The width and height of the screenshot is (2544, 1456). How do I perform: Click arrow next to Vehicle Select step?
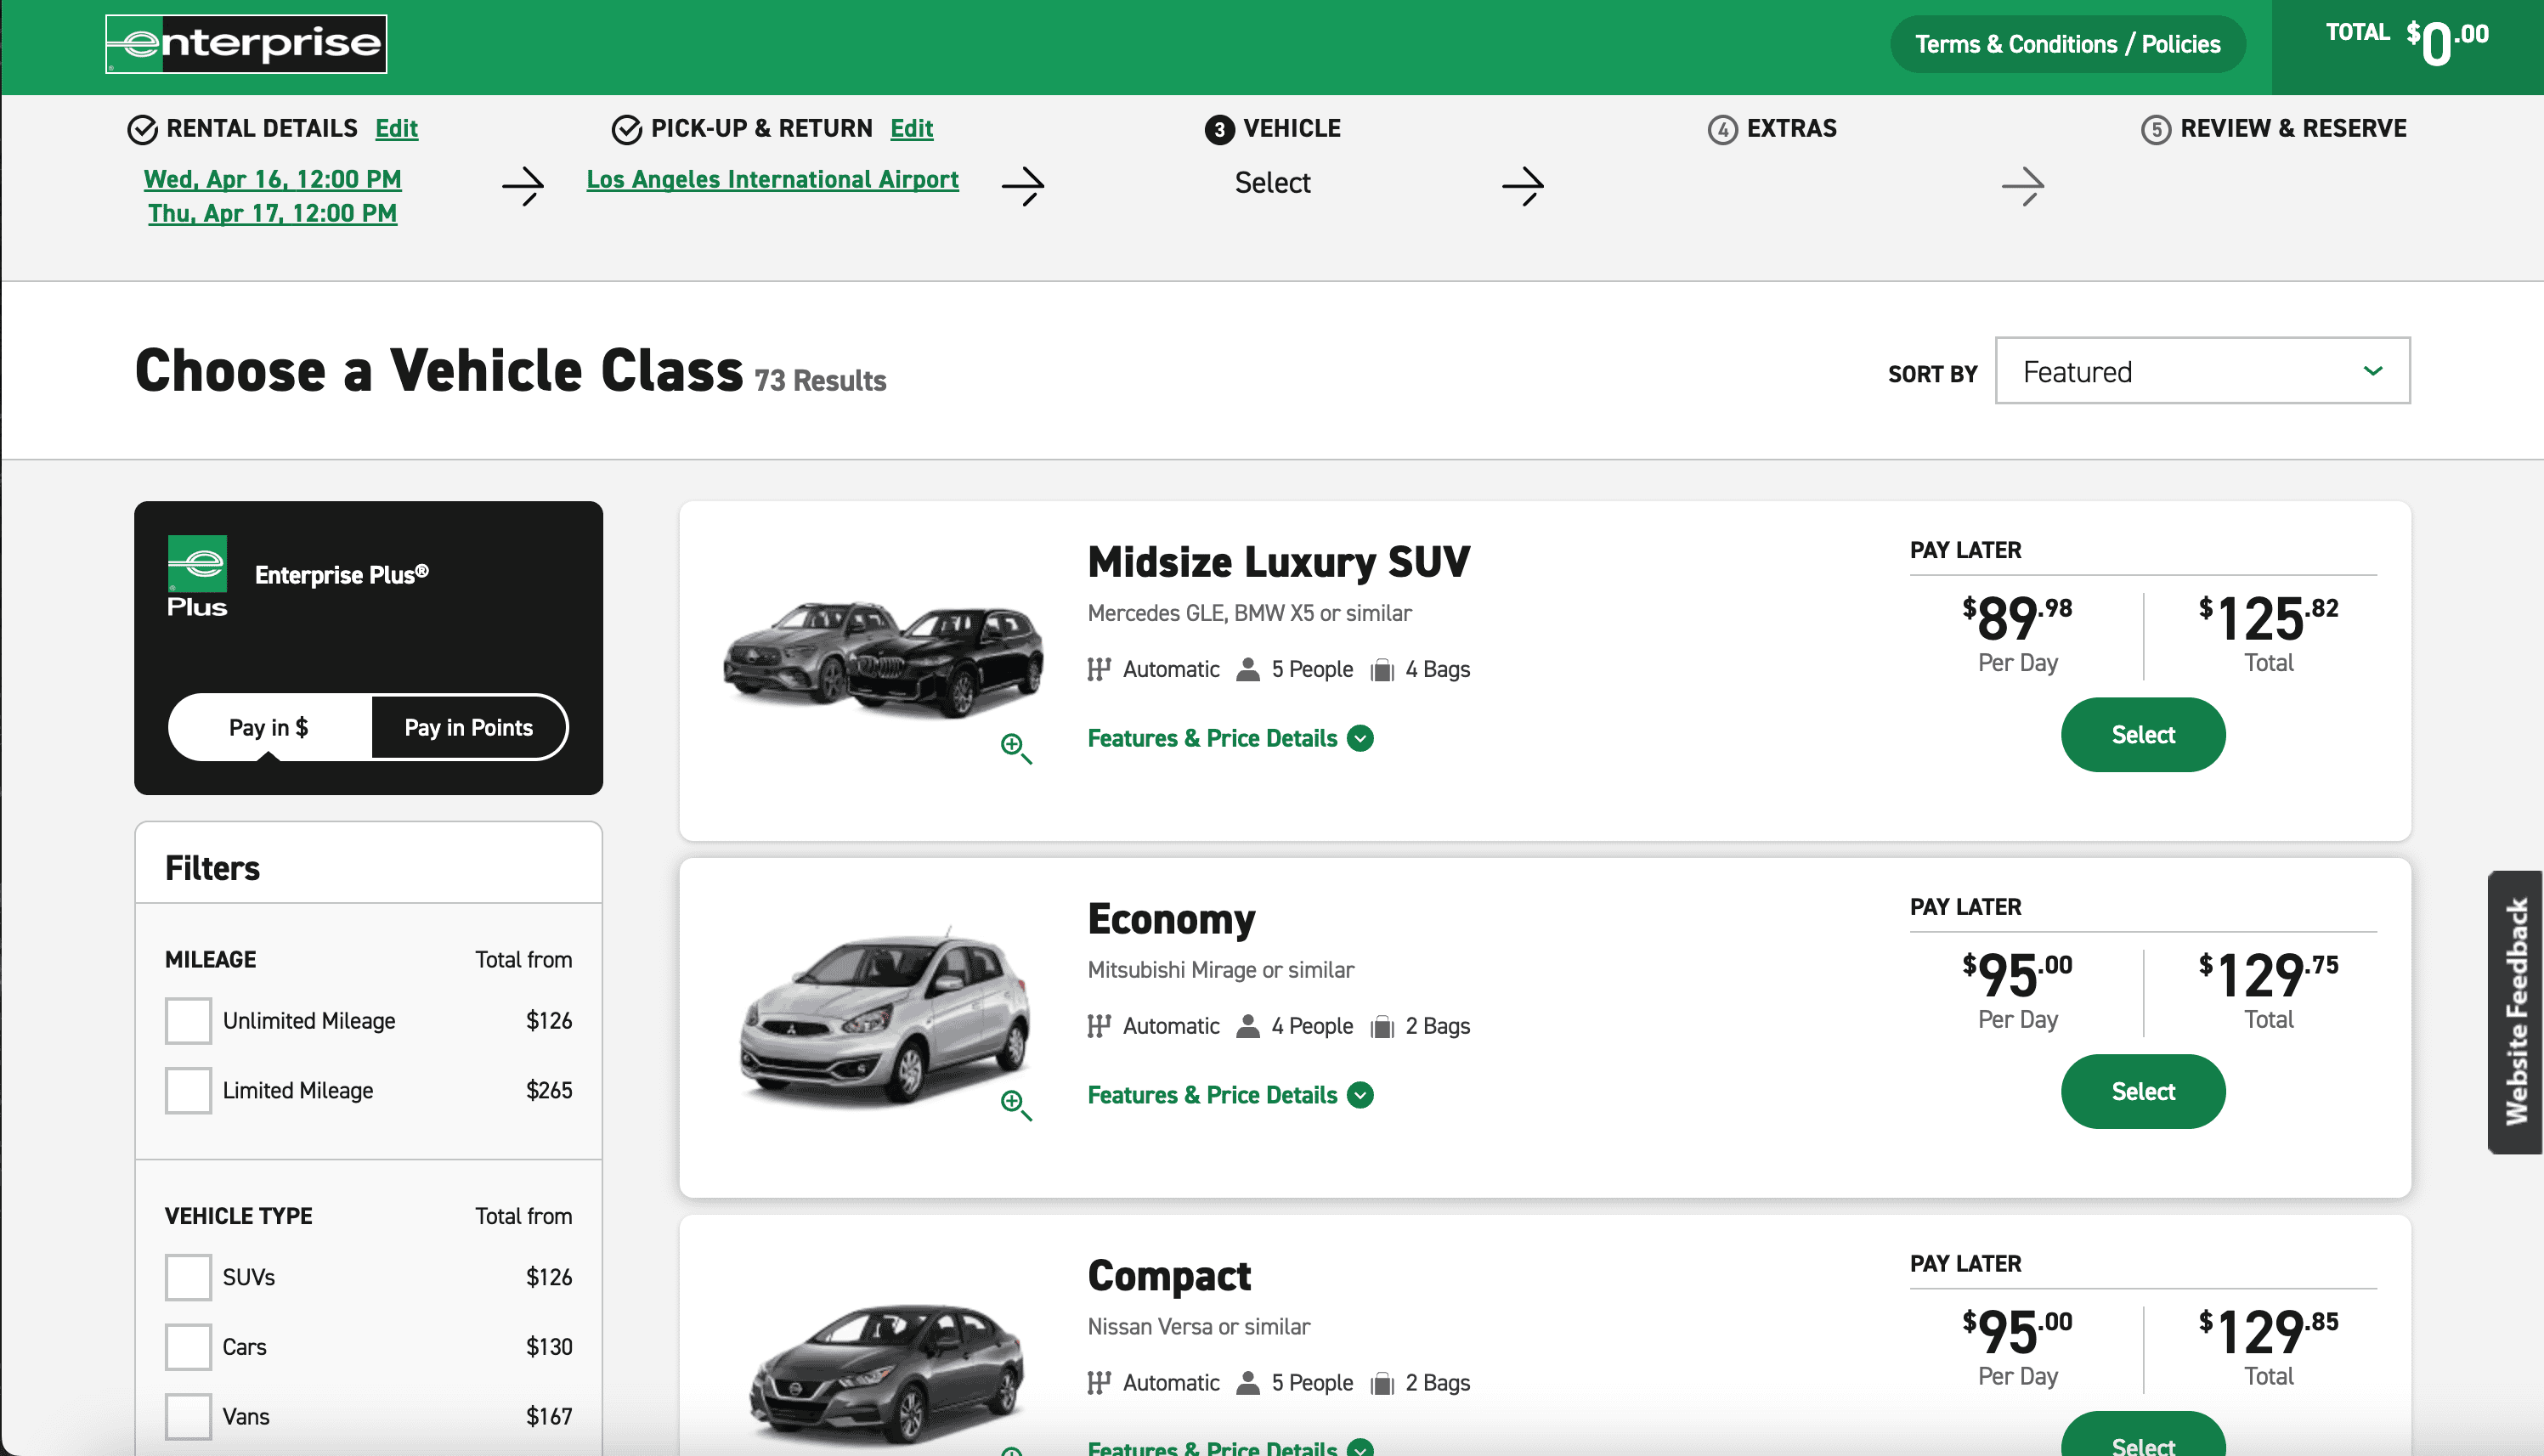[x=1523, y=186]
